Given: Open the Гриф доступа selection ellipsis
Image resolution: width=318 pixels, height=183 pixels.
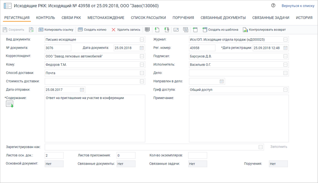Looking at the screenshot, I should tap(285, 90).
